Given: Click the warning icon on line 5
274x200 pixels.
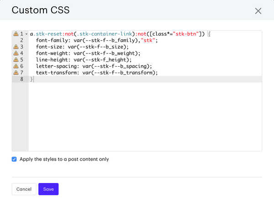Looking at the screenshot, I should [16, 59].
